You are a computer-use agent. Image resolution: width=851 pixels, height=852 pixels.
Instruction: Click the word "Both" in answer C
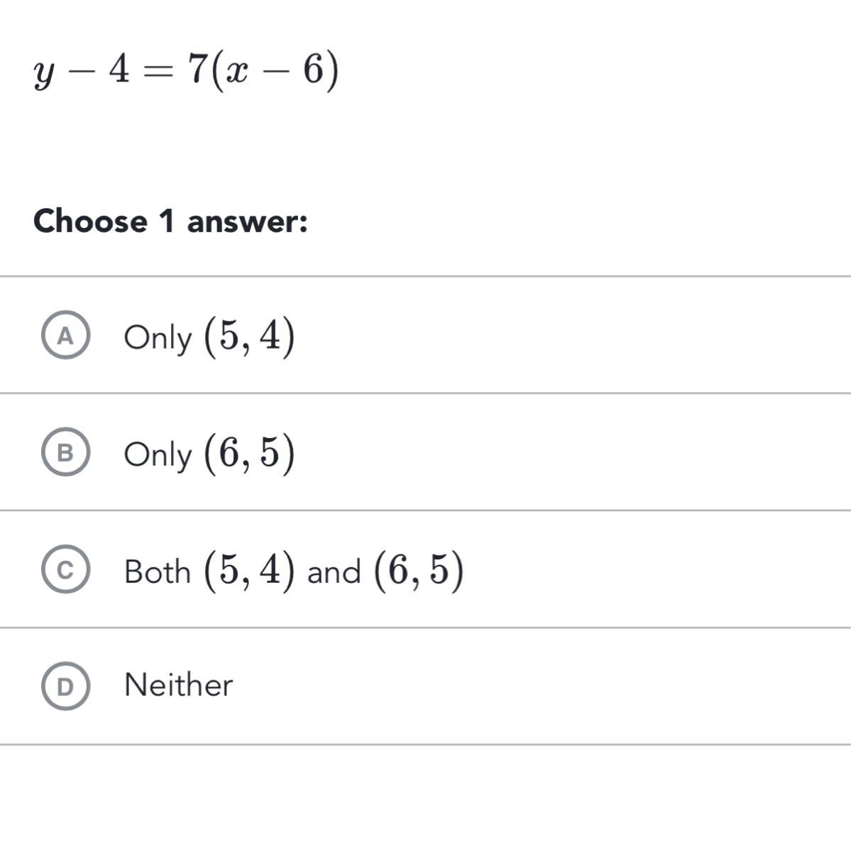tap(158, 572)
